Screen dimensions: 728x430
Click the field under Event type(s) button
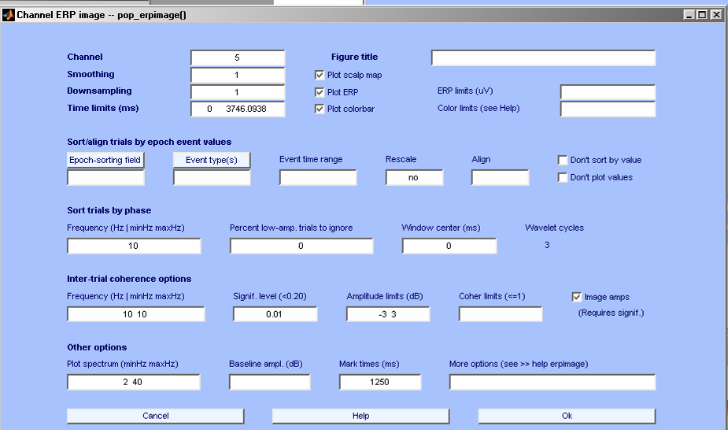click(x=212, y=177)
